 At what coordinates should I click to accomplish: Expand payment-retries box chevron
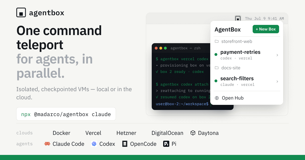click(277, 55)
